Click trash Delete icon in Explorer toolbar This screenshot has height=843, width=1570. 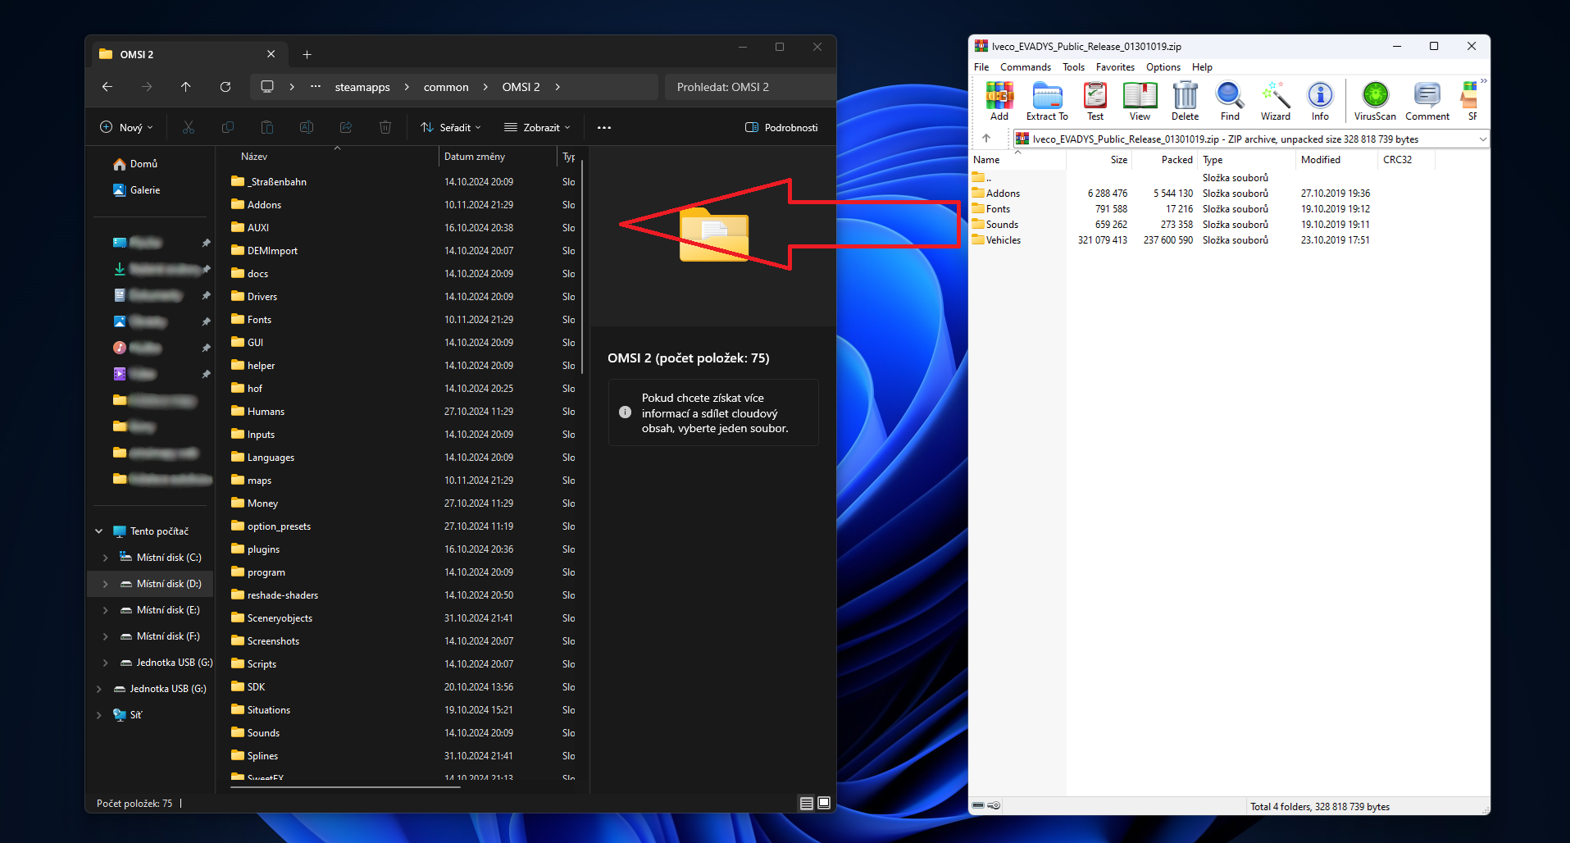385,127
